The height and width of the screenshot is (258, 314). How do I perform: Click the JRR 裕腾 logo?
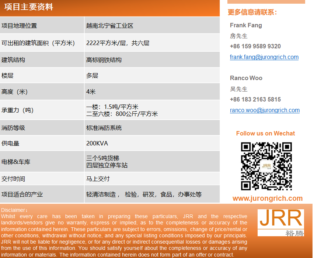281,223
